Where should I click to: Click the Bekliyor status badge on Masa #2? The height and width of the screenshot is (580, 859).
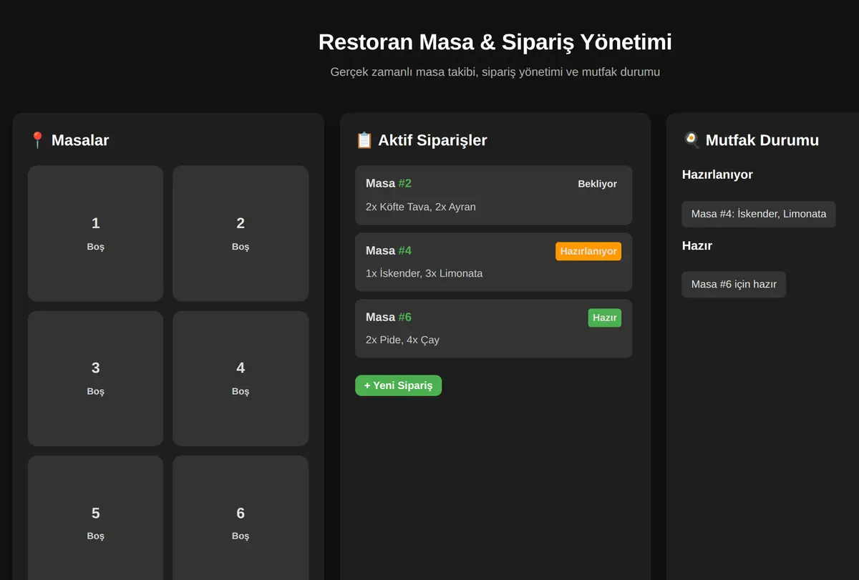[597, 184]
